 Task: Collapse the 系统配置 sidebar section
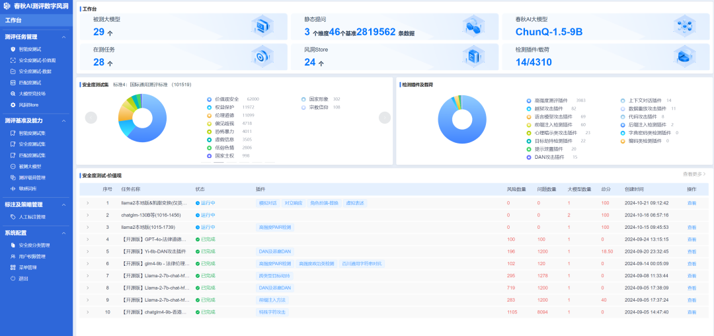[63, 233]
